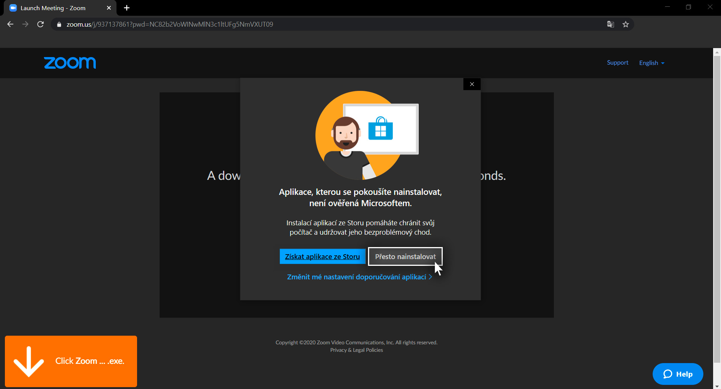Select the Launch Meeting - Zoom tab
Viewport: 721px width, 389px height.
click(x=60, y=8)
